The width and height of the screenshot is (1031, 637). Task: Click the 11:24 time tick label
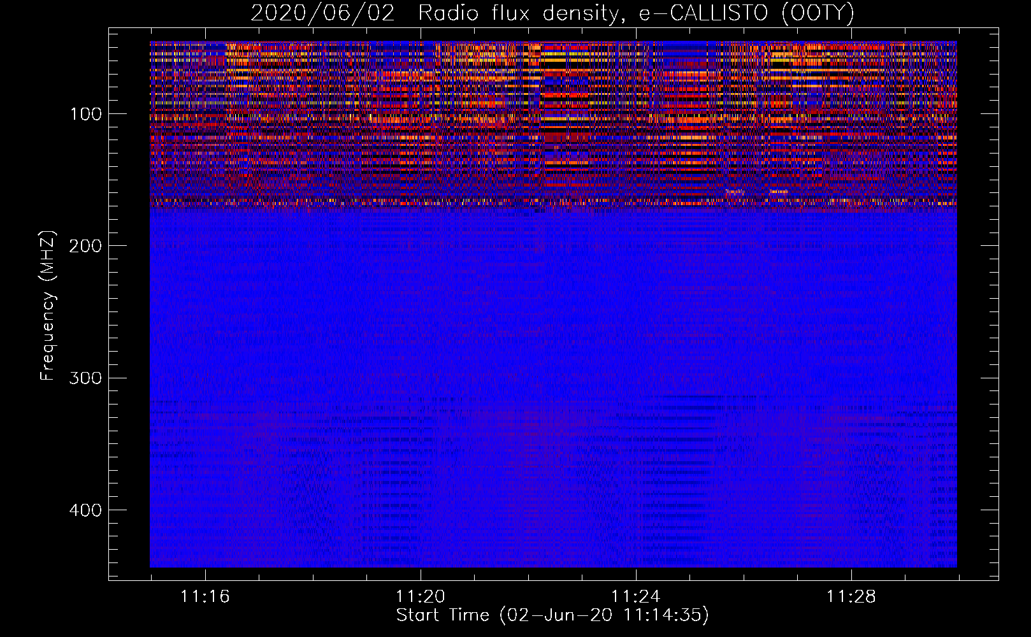click(x=635, y=597)
